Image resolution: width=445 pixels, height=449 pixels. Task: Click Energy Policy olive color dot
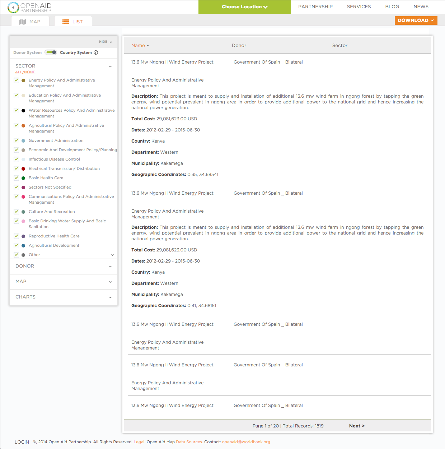point(23,80)
